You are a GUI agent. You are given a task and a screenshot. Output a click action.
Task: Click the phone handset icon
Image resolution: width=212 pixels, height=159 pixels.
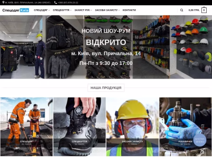tap(56, 3)
